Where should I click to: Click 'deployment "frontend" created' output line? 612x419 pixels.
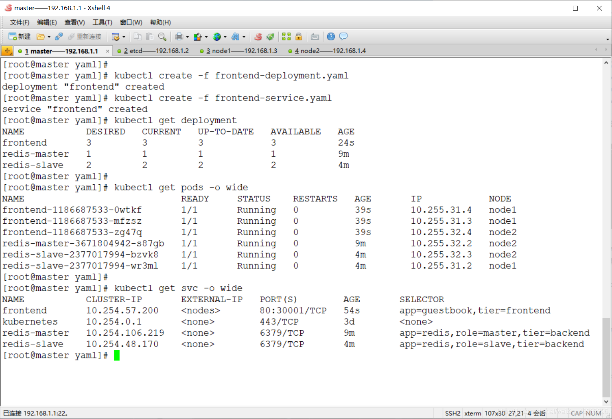coord(83,87)
